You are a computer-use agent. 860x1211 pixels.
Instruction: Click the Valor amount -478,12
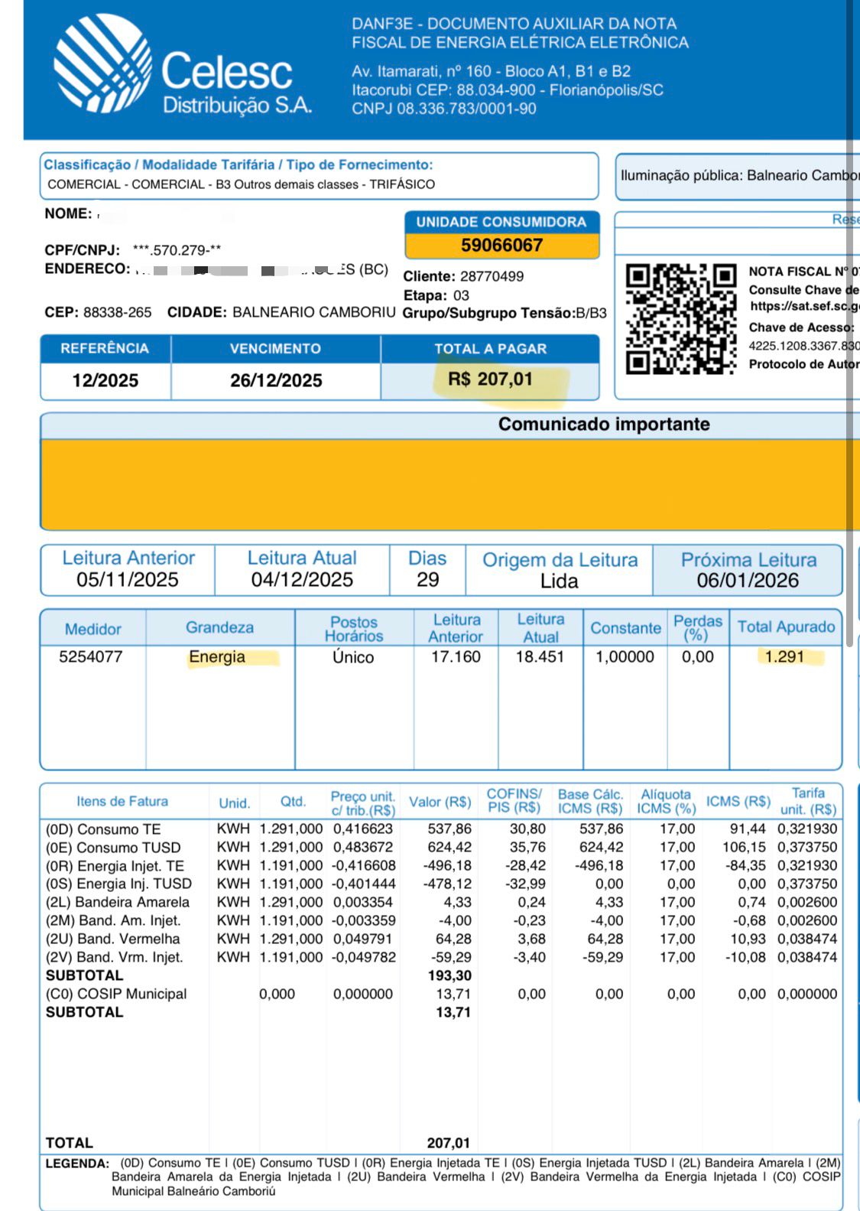(x=447, y=884)
